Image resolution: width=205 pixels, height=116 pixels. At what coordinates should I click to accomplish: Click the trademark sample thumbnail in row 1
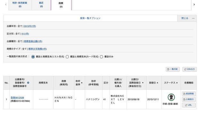point(44,99)
